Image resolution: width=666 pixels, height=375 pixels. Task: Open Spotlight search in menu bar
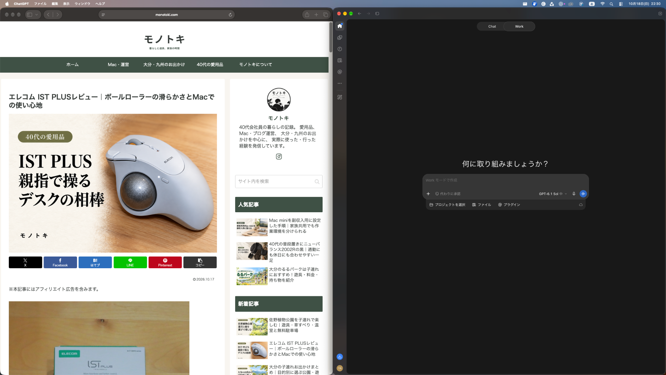click(x=611, y=4)
